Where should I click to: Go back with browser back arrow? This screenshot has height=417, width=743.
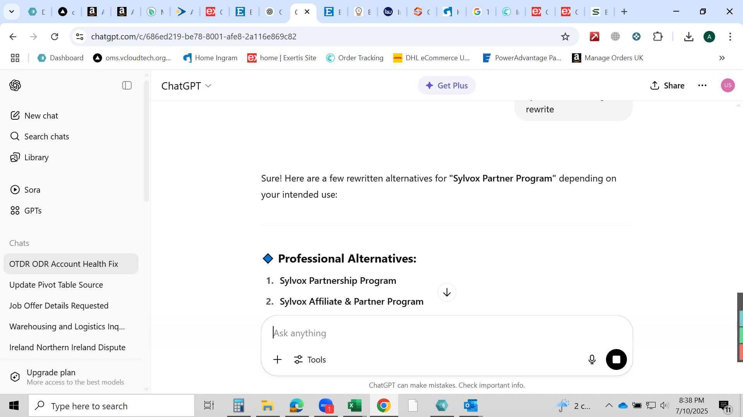point(13,36)
